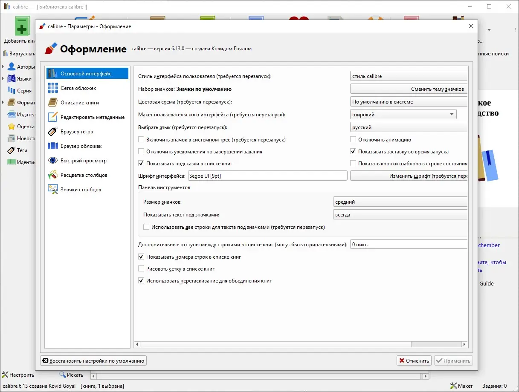Enable Показать кнопки шаблона в строке состояния

pyautogui.click(x=353, y=164)
